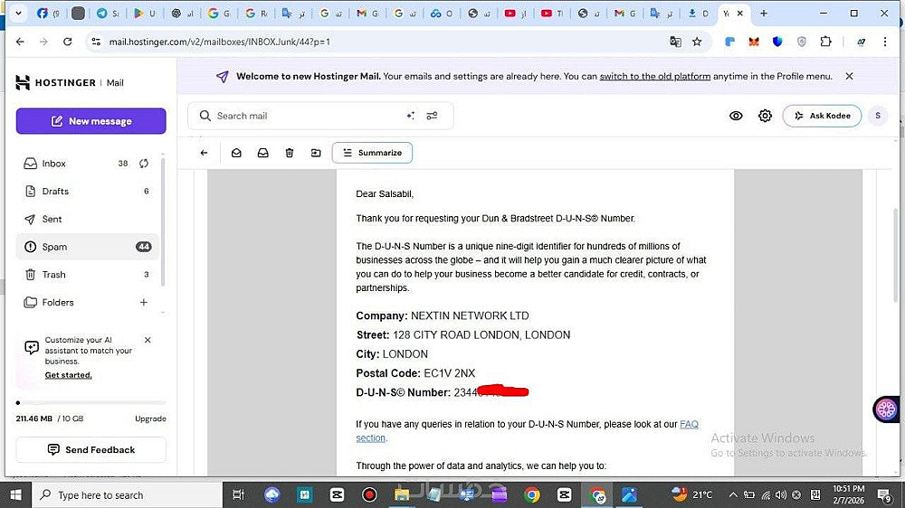
Task: Refresh inbox with sync icon
Action: tap(144, 164)
